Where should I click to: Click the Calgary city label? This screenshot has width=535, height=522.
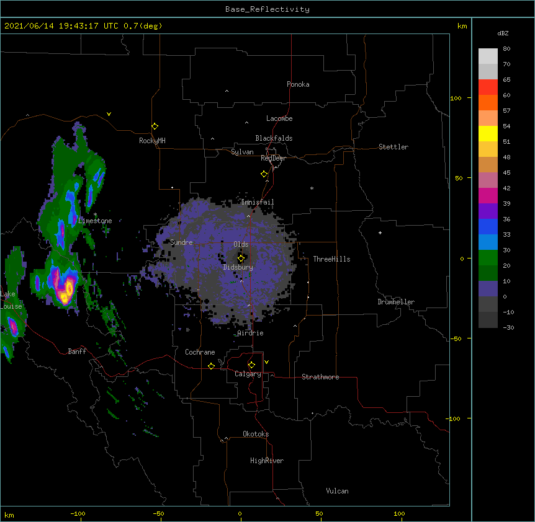coord(248,374)
